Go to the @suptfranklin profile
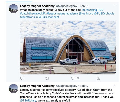This screenshot has width=120, height=102. pos(29,17)
